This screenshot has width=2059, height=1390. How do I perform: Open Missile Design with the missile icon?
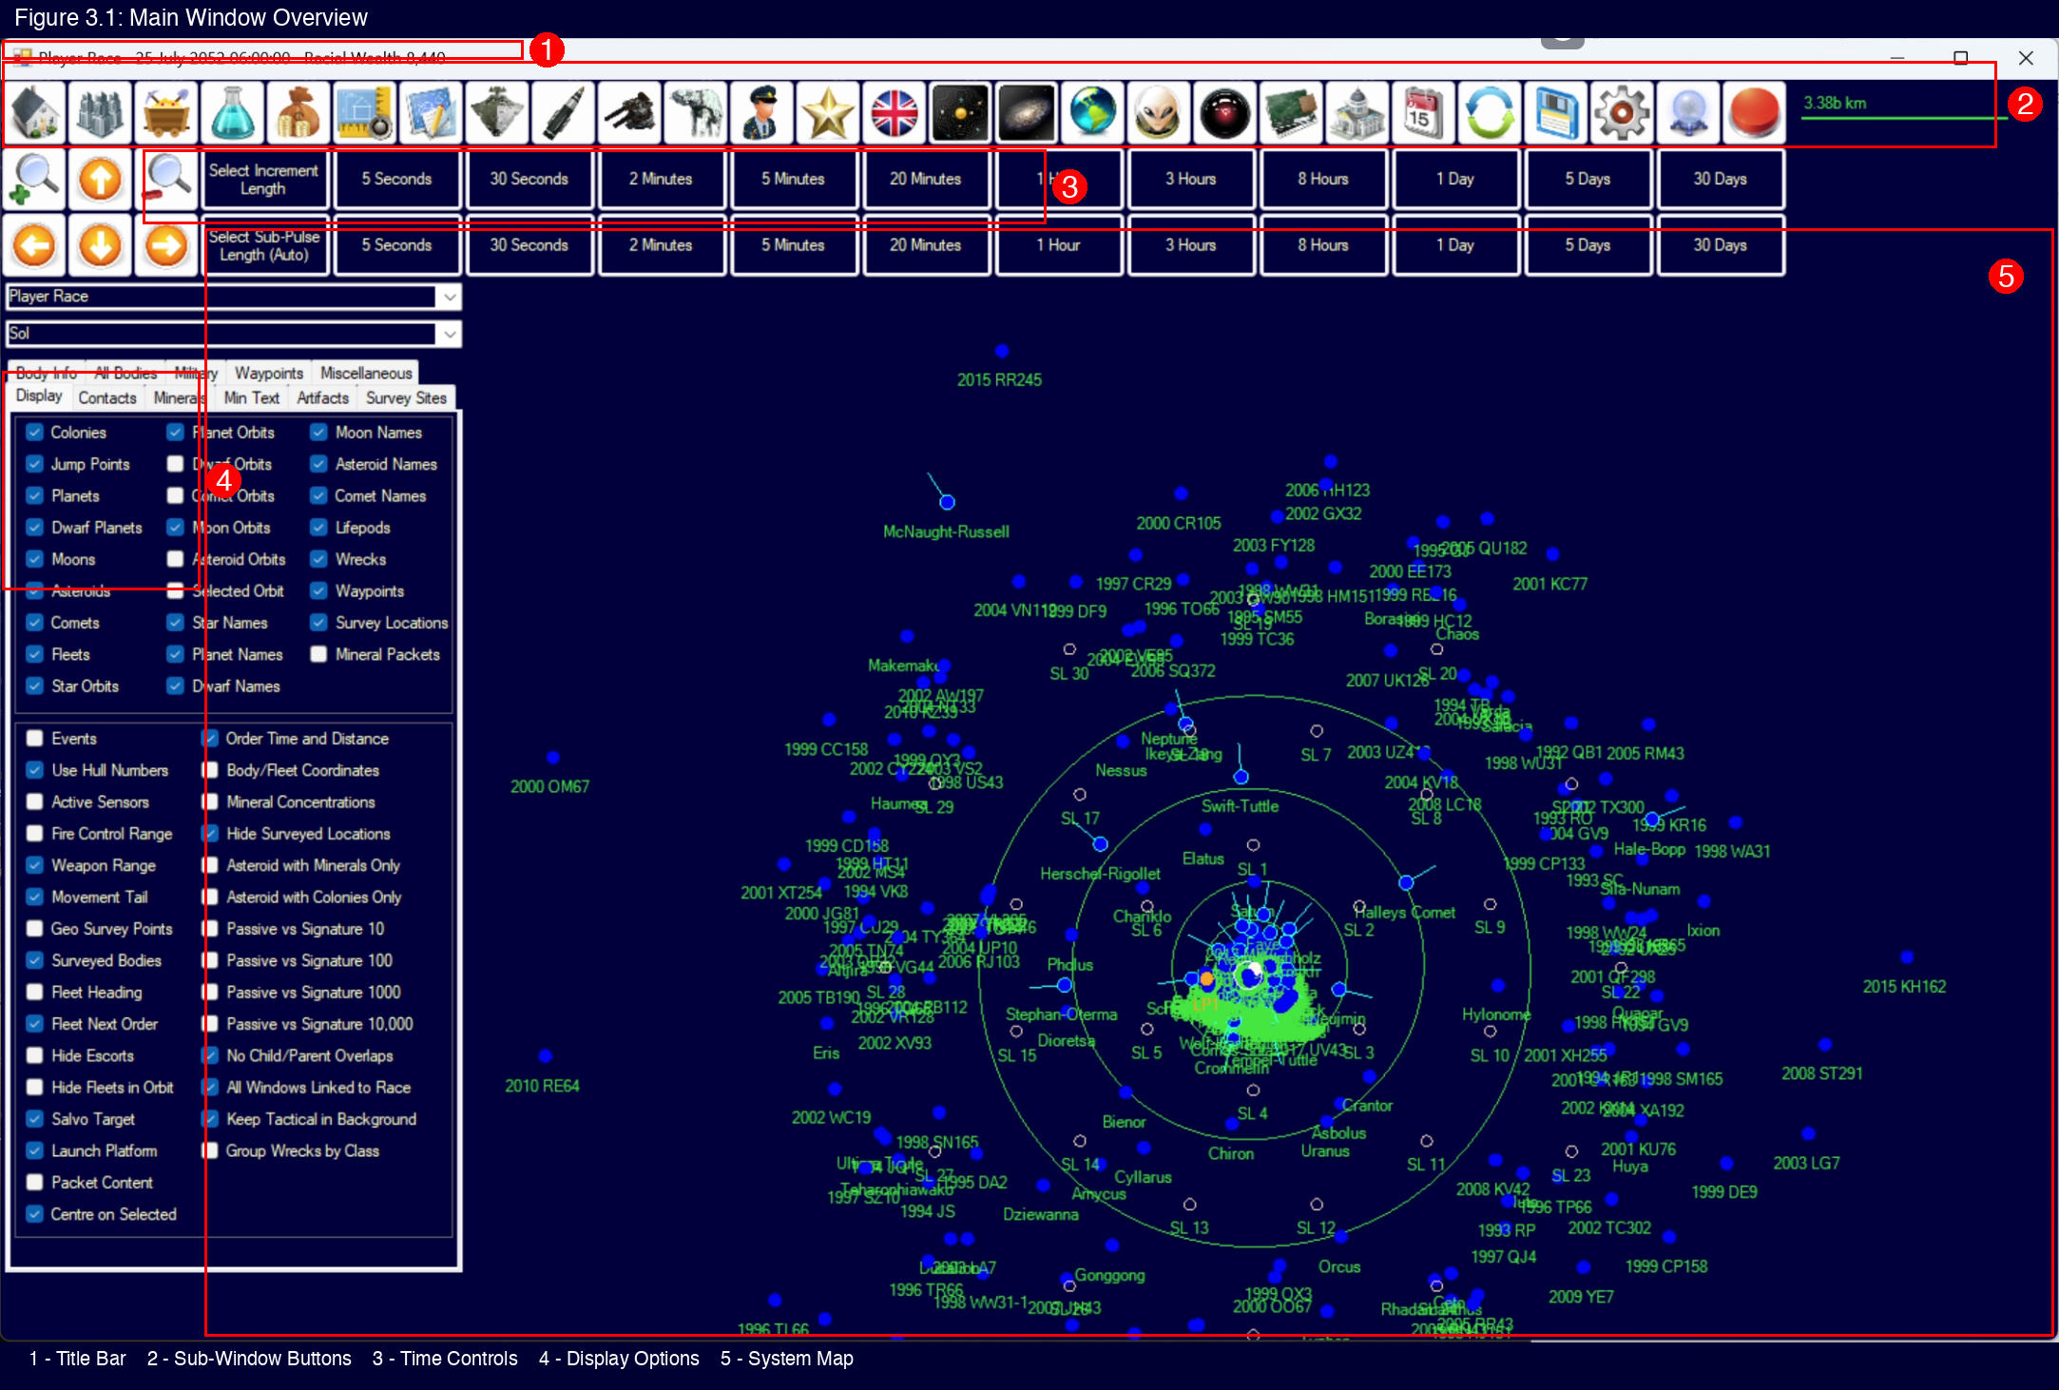tap(564, 112)
